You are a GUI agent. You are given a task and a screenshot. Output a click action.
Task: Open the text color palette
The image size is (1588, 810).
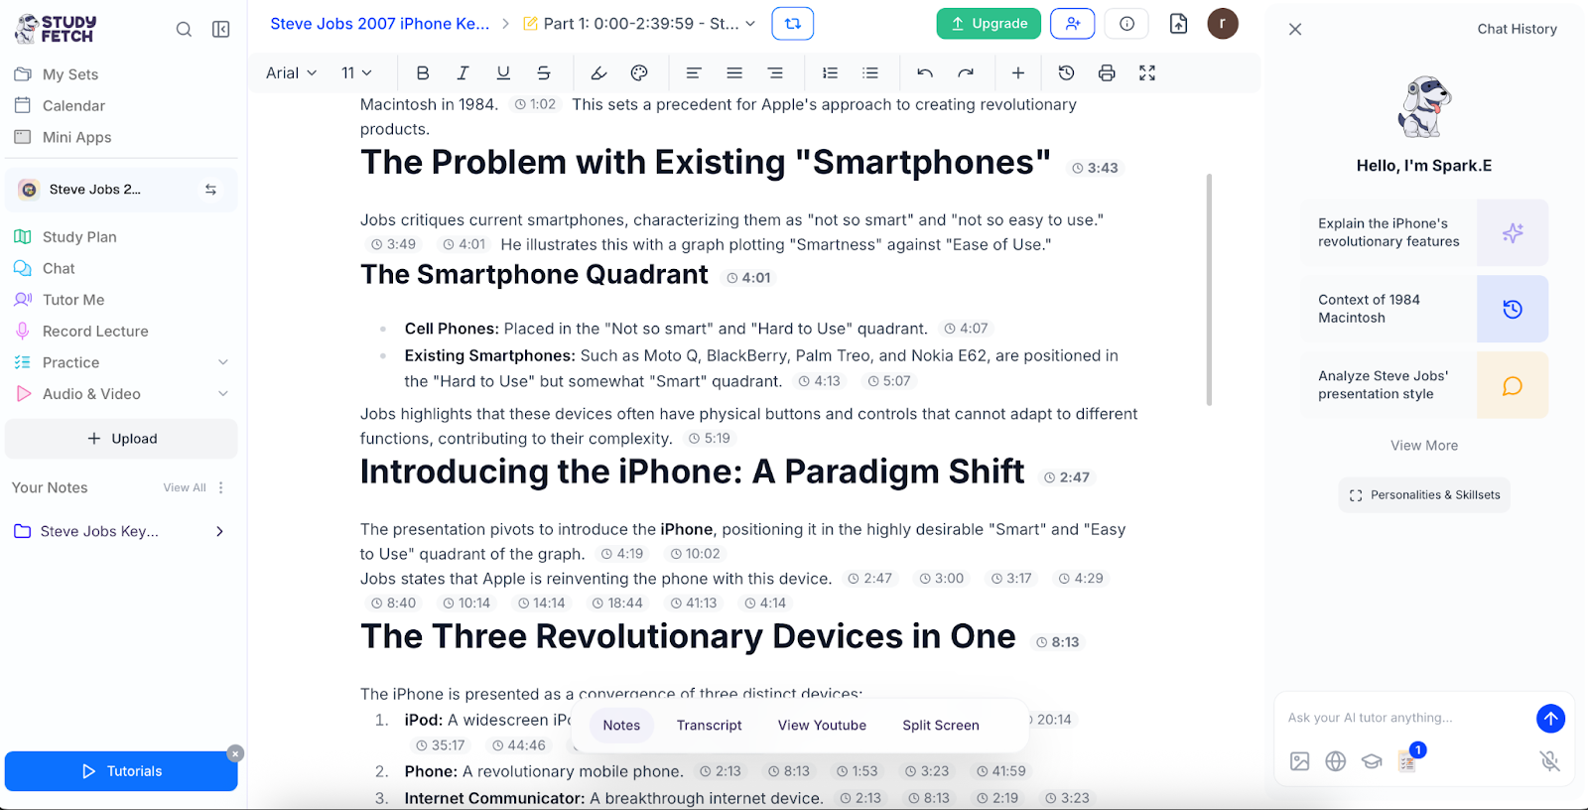click(x=639, y=72)
